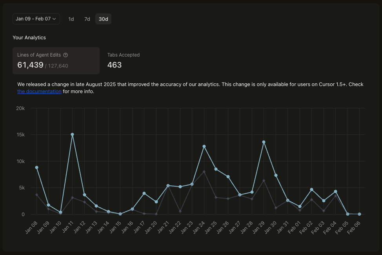Click the Jan 24 blue data point
Viewport: 382px width, 255px height.
[x=204, y=146]
